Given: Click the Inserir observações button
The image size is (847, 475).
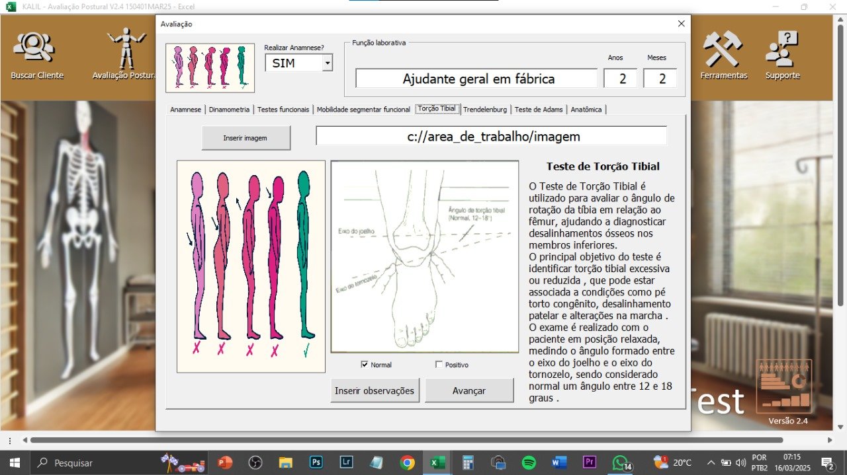Looking at the screenshot, I should click(x=375, y=390).
